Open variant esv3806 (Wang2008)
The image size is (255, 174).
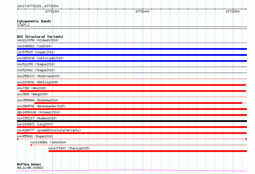click(x=33, y=94)
